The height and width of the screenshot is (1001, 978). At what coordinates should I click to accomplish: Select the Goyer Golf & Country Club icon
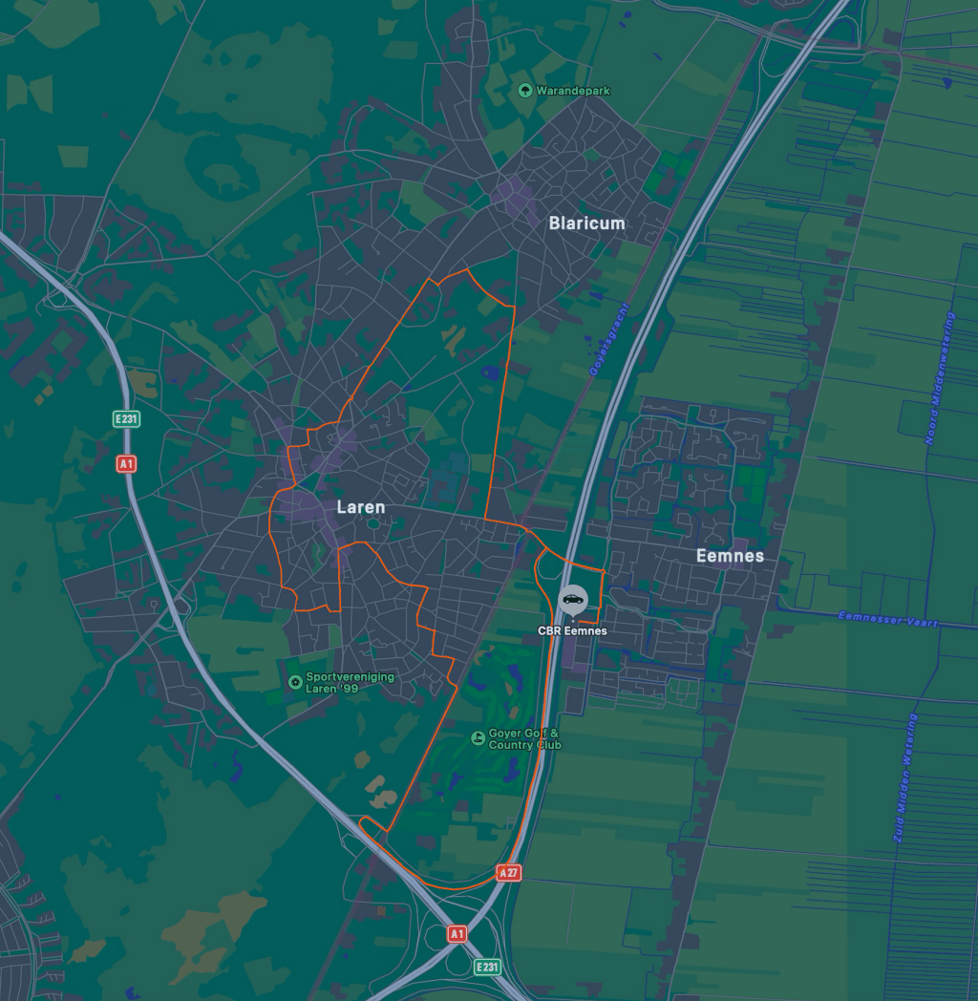click(478, 738)
